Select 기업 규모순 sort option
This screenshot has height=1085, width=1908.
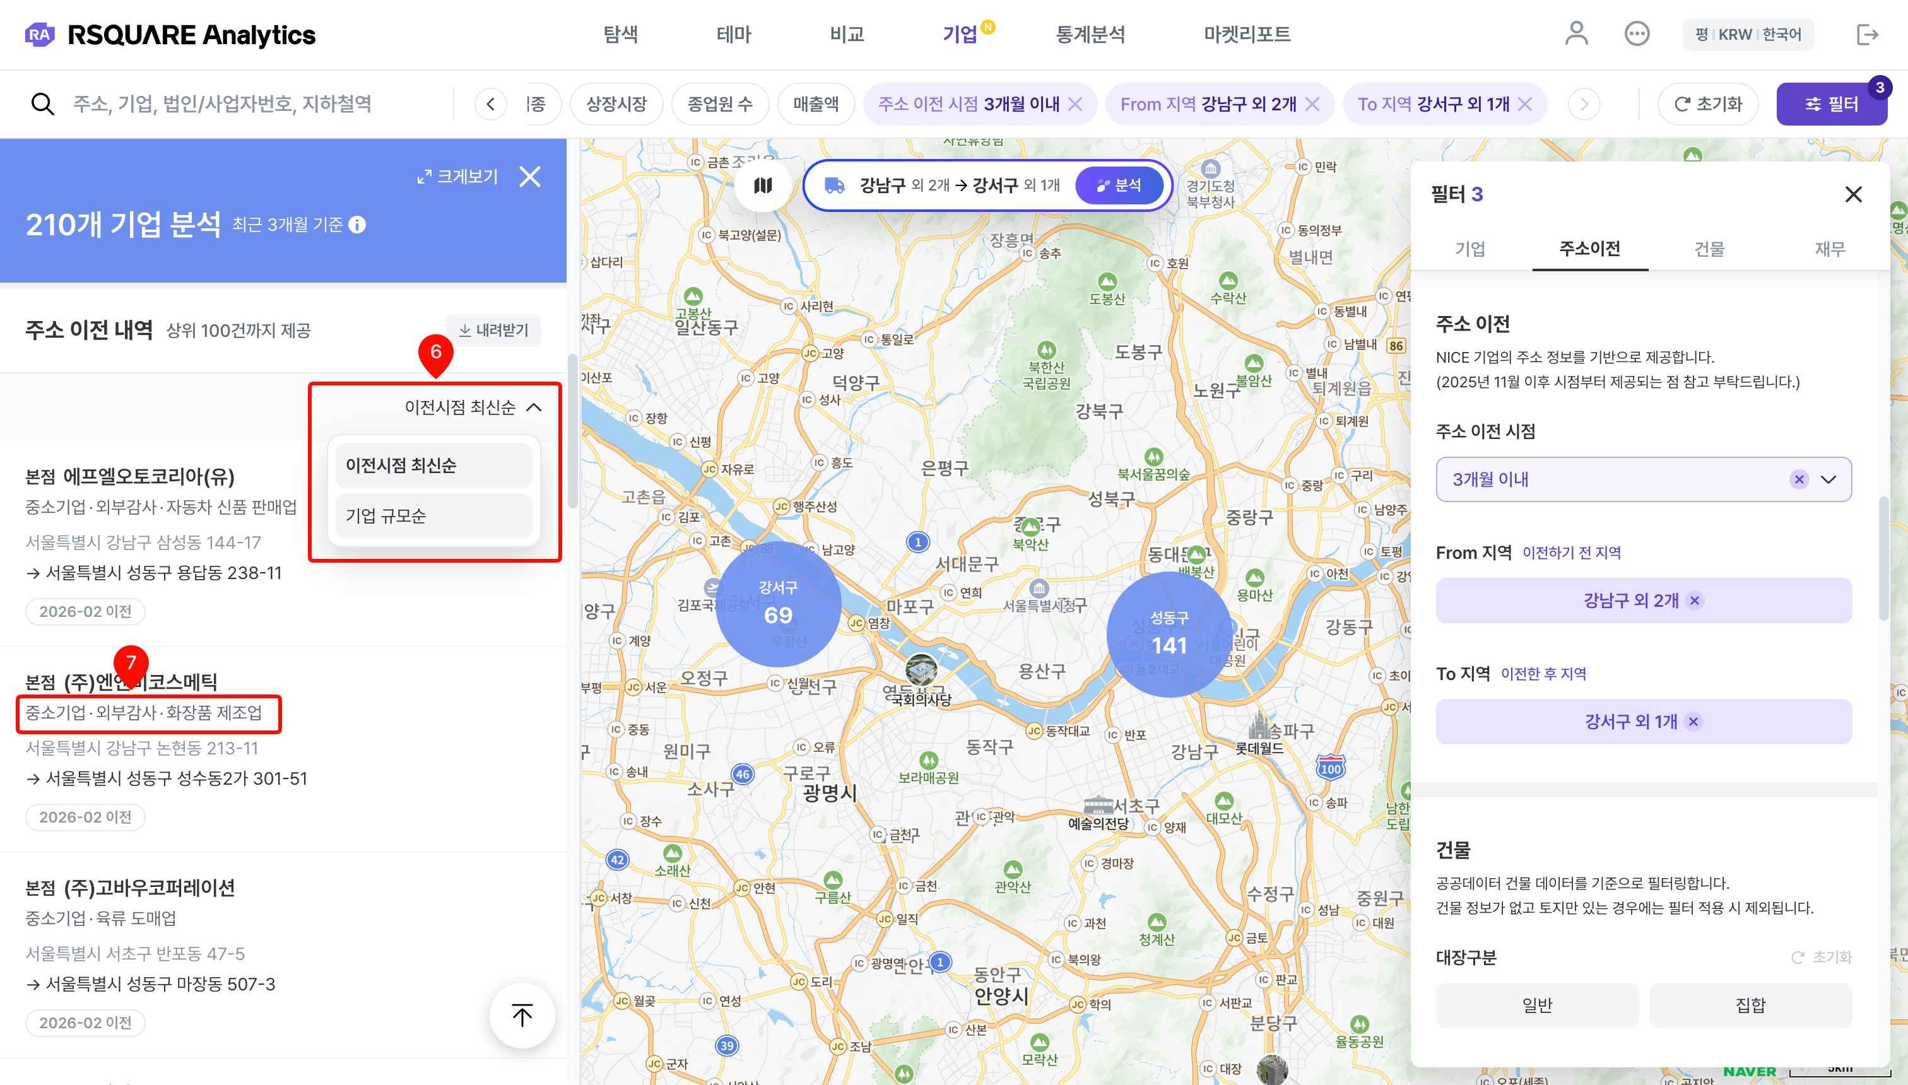pos(433,515)
